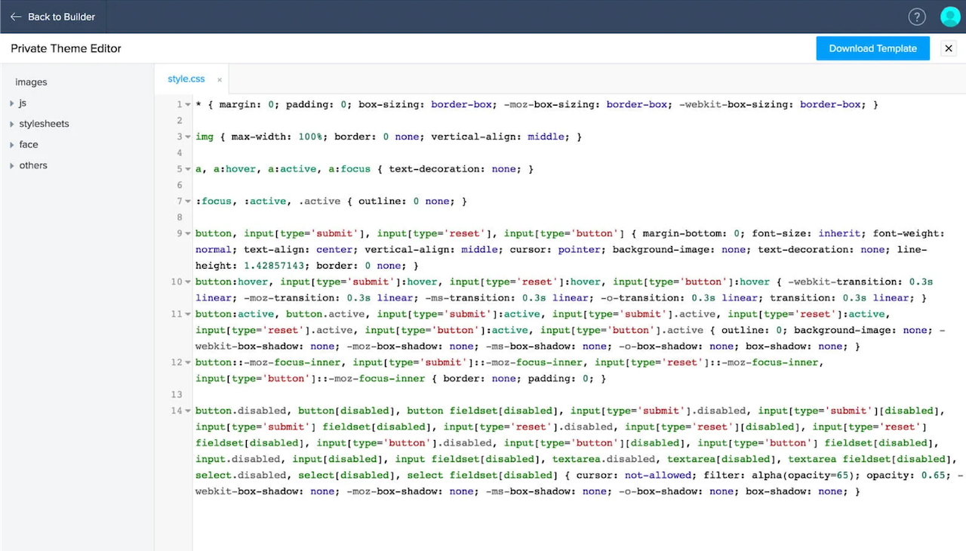Switch to the style.css tab
Viewport: 966px width, 551px height.
tap(186, 79)
